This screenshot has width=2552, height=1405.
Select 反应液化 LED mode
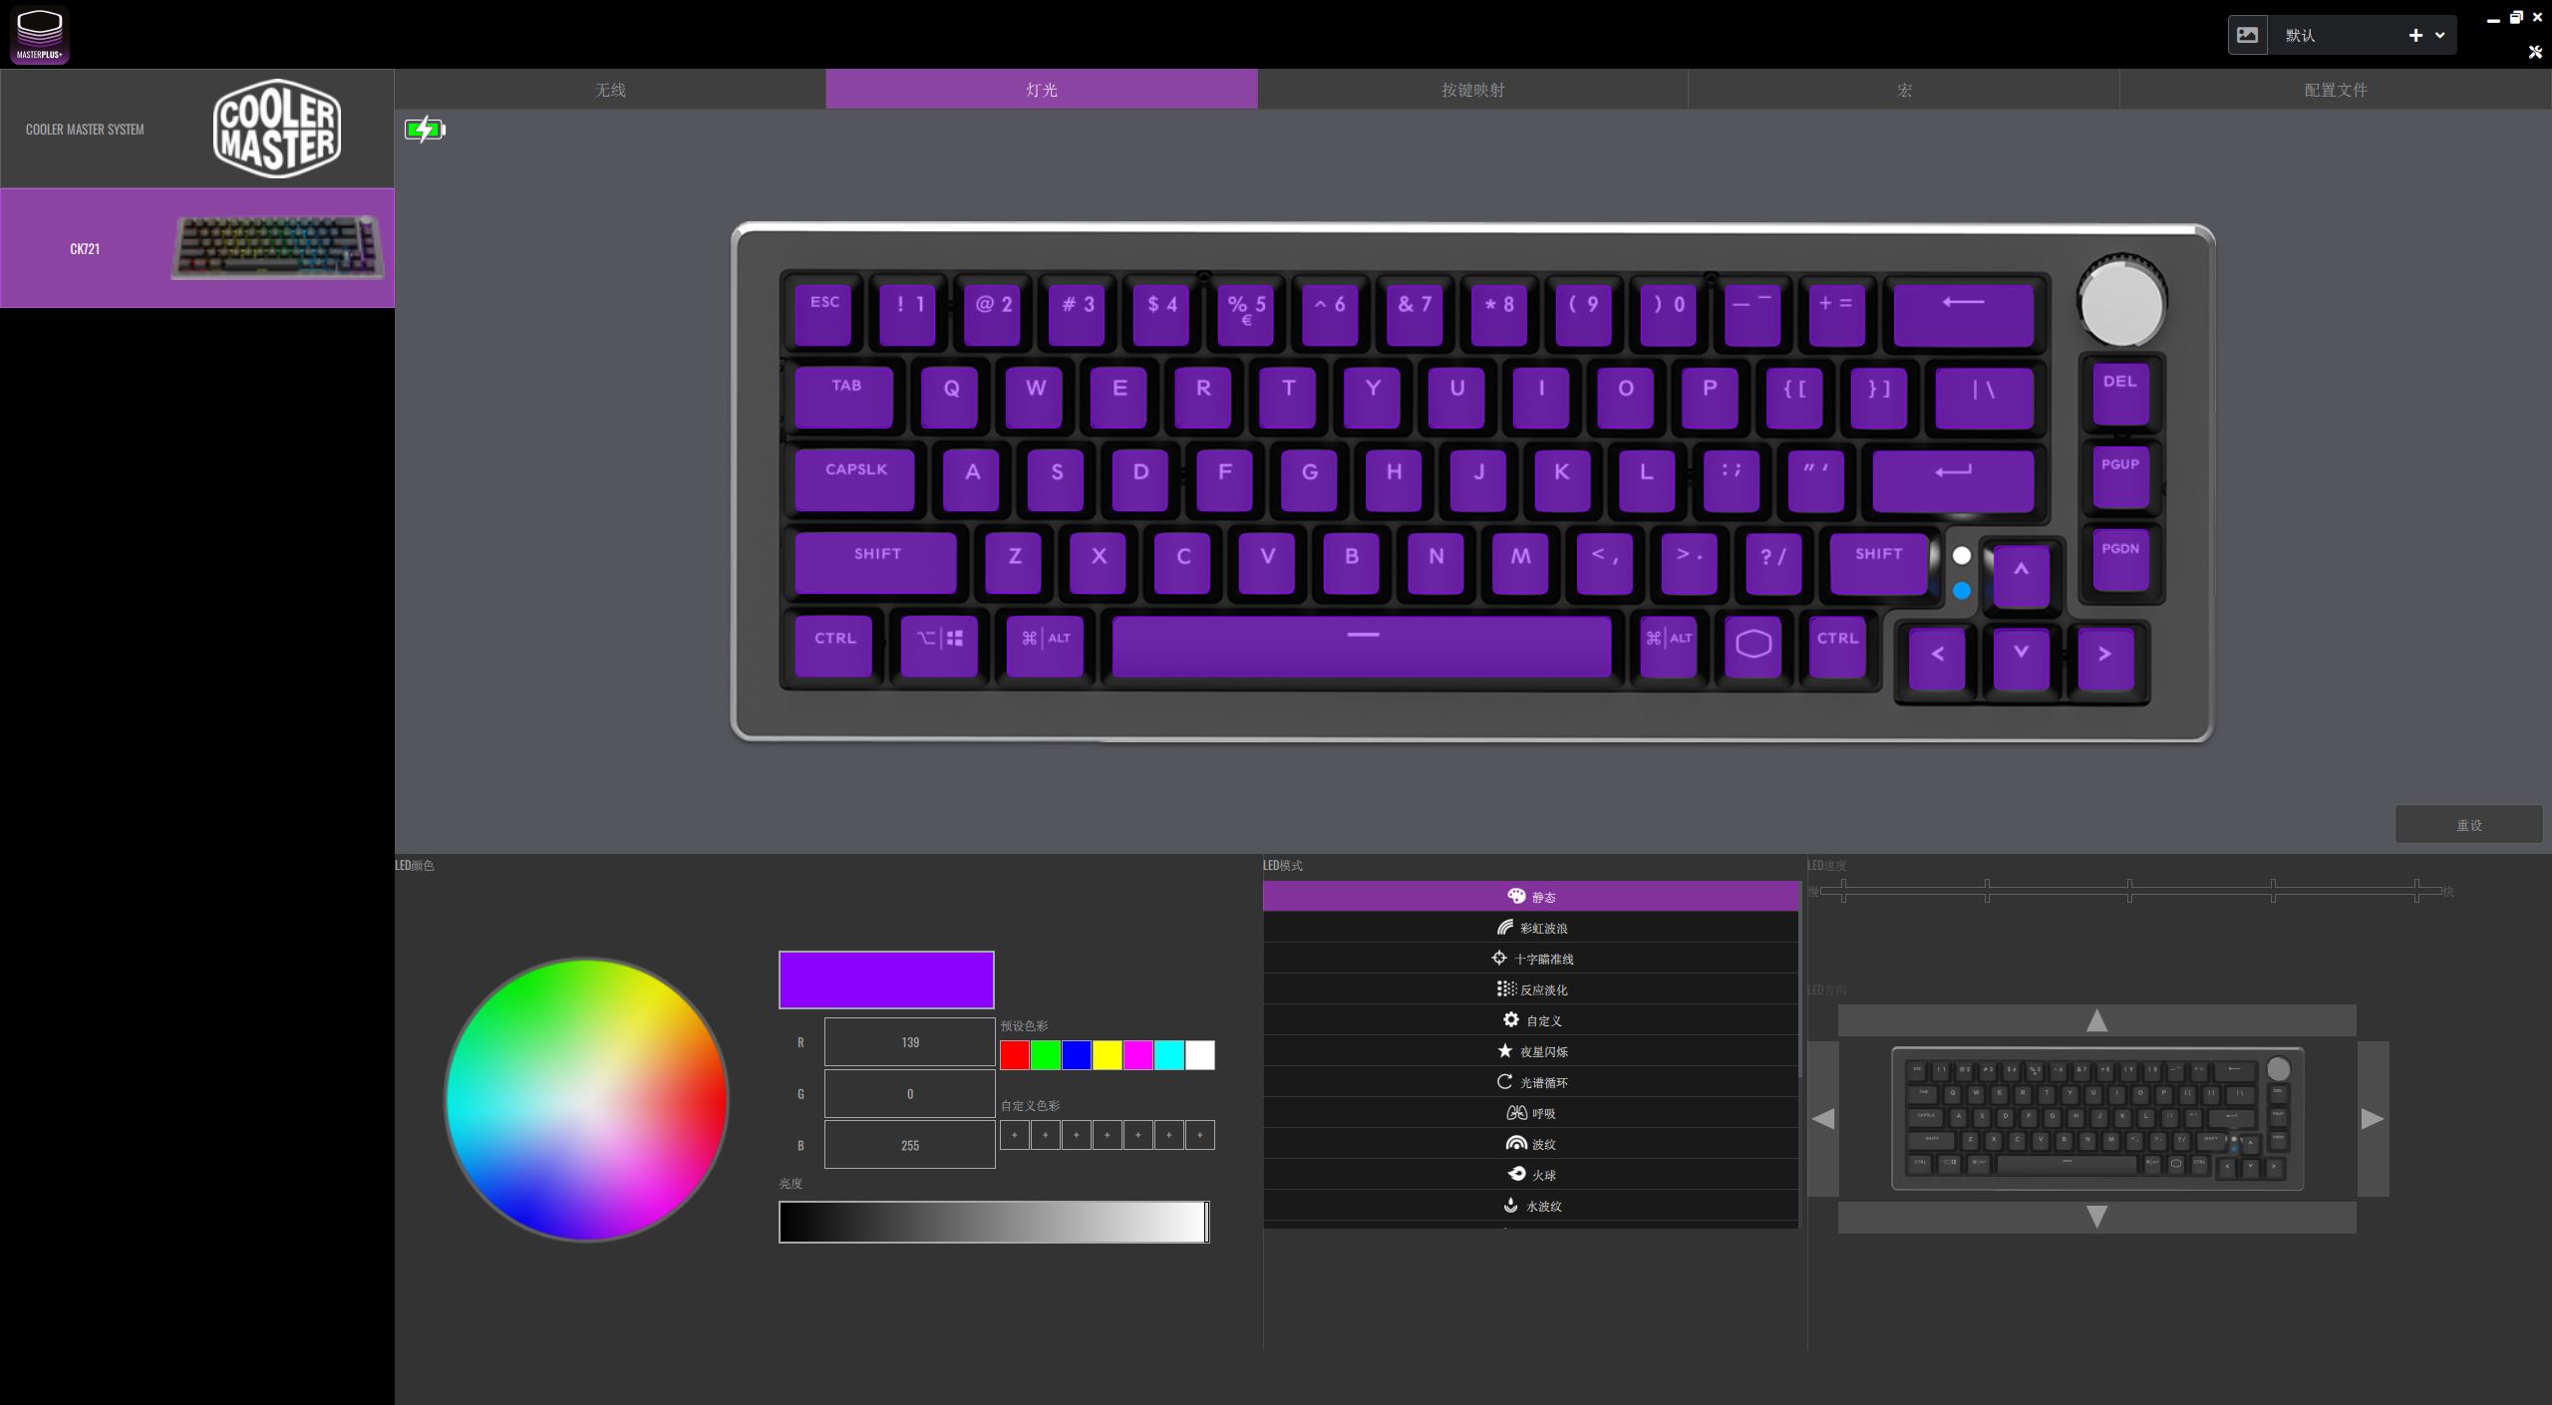pyautogui.click(x=1531, y=989)
